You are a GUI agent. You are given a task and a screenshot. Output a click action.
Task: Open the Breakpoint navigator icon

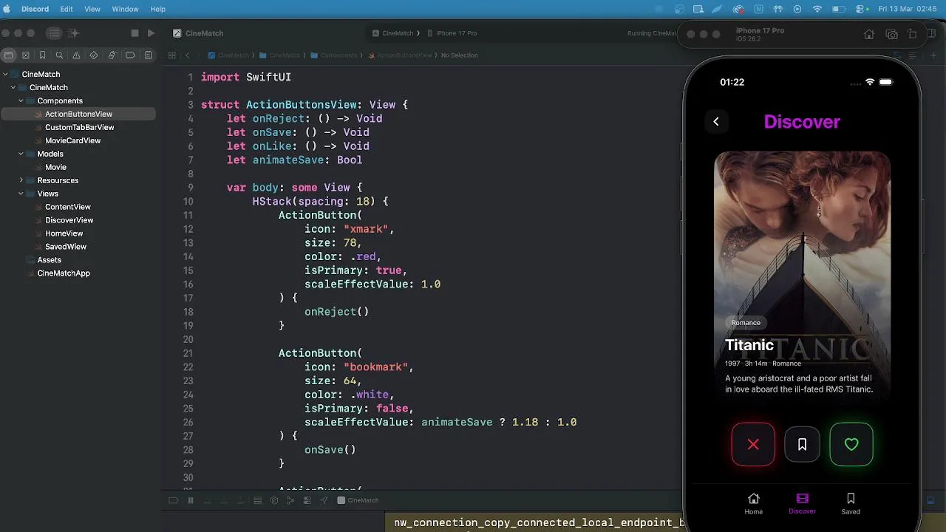pyautogui.click(x=130, y=55)
